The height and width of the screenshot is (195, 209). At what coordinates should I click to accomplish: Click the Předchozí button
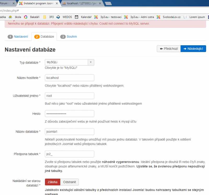(x=169, y=49)
